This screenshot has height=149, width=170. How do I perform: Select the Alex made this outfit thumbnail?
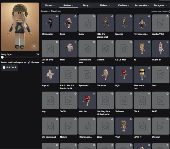[x=142, y=74]
